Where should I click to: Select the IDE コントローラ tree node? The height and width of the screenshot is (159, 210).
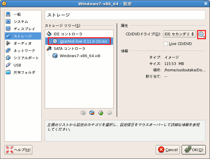pyautogui.click(x=68, y=34)
